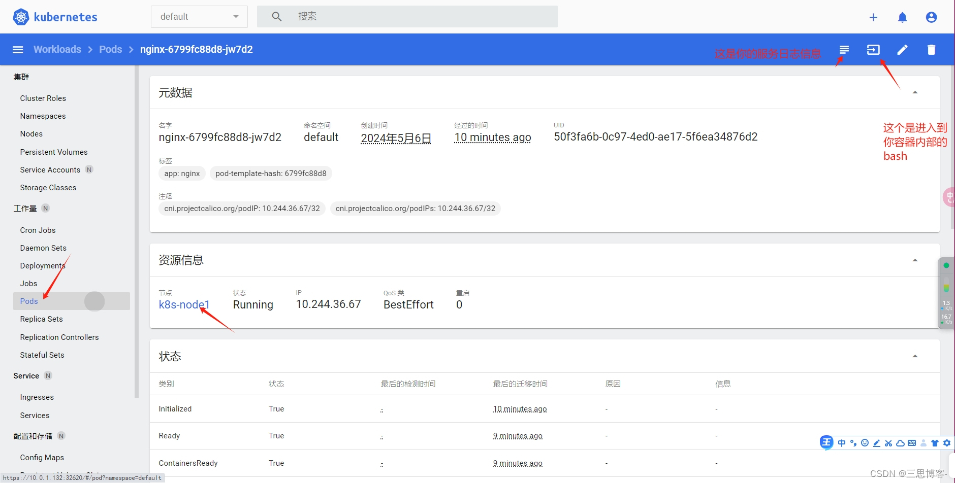The image size is (955, 483).
Task: Exec into pod shell icon
Action: (873, 50)
